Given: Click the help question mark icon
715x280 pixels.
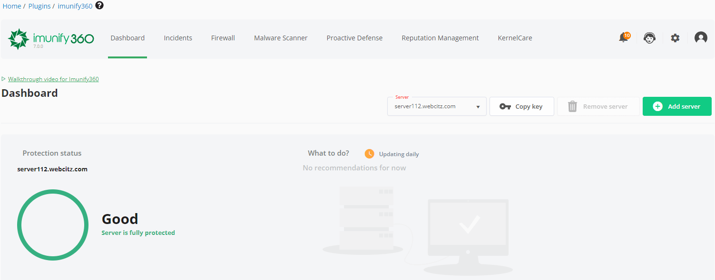Looking at the screenshot, I should click(99, 6).
